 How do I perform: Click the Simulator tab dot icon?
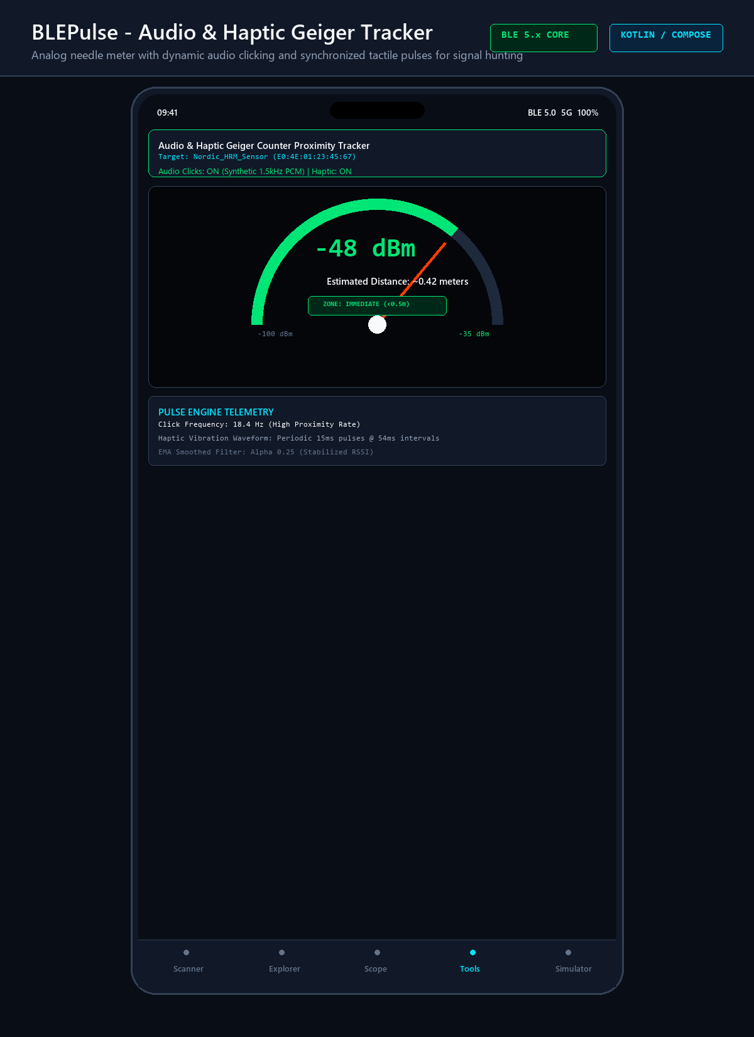point(568,952)
